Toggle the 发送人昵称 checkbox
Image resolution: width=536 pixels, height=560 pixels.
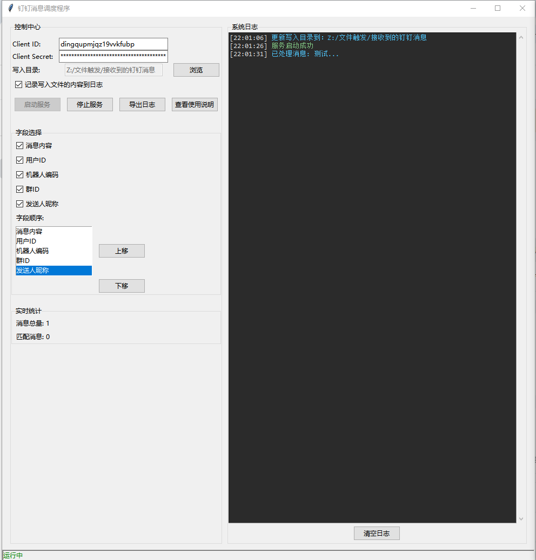point(20,204)
